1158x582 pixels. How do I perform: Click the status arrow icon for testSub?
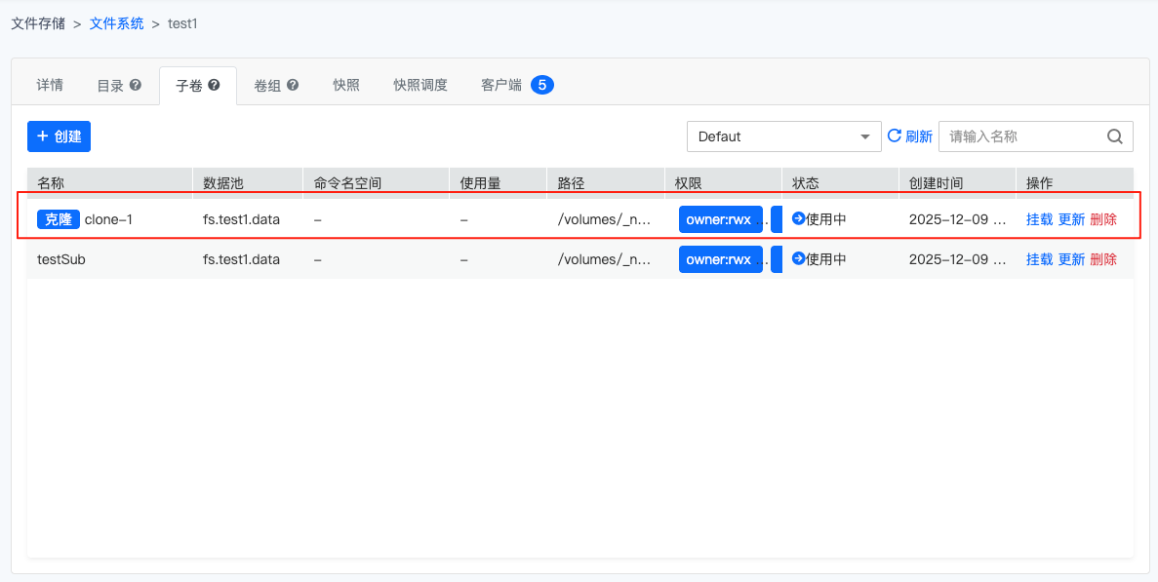click(x=798, y=259)
